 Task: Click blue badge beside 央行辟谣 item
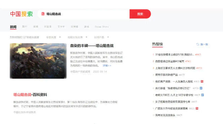(x=201, y=88)
